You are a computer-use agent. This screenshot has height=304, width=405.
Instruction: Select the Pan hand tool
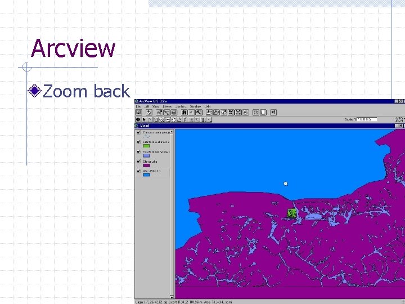coord(174,119)
